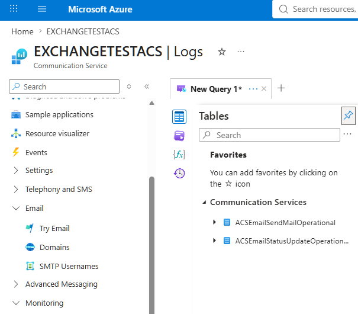Toggle expand/collapse all menu groups
Image resolution: width=358 pixels, height=314 pixels.
tap(129, 86)
